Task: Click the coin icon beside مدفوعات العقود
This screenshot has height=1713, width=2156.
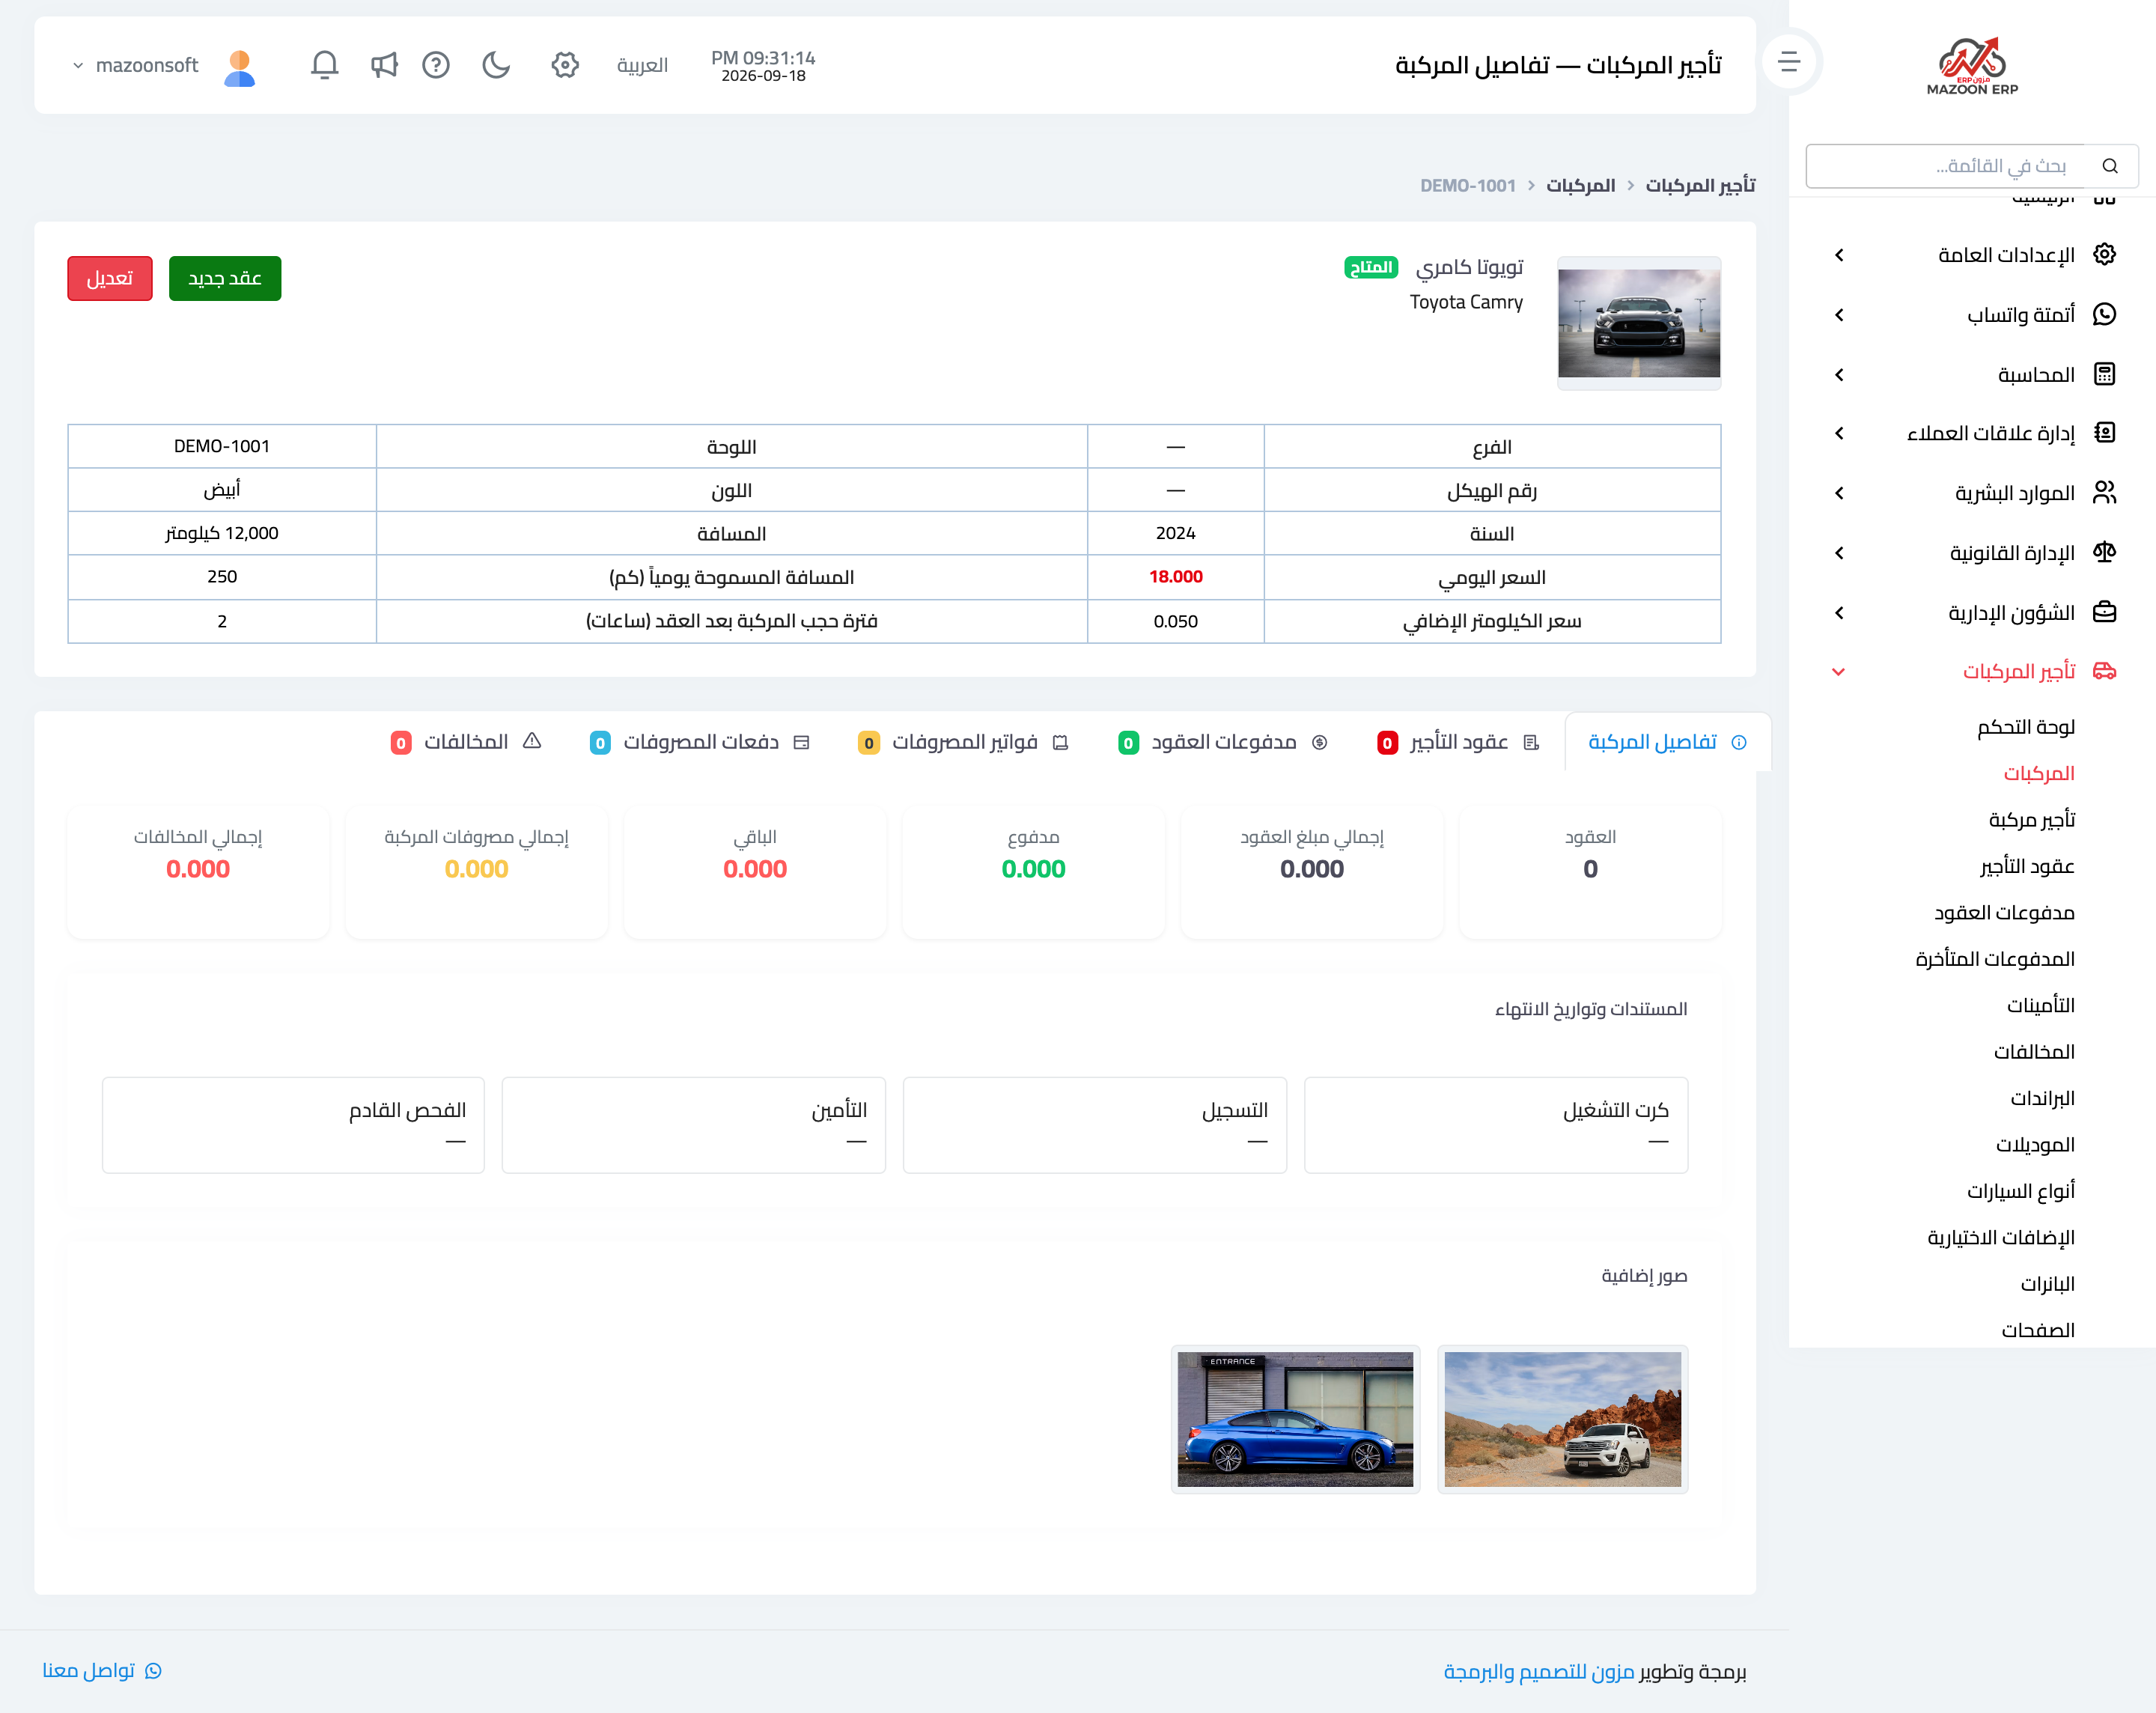Action: (1319, 742)
